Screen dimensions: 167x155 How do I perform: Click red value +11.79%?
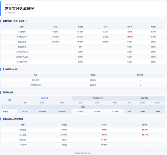[x=115, y=112]
